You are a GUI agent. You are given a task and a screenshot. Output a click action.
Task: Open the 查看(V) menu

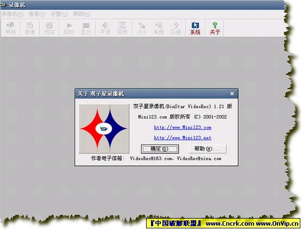click(x=37, y=14)
